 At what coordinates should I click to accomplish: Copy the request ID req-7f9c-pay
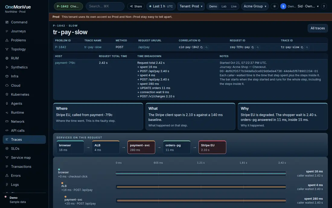[x=253, y=47]
